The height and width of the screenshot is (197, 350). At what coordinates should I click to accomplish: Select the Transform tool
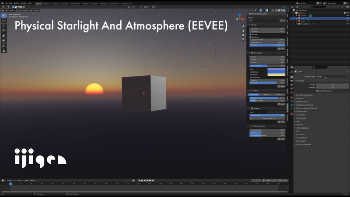tap(4, 40)
